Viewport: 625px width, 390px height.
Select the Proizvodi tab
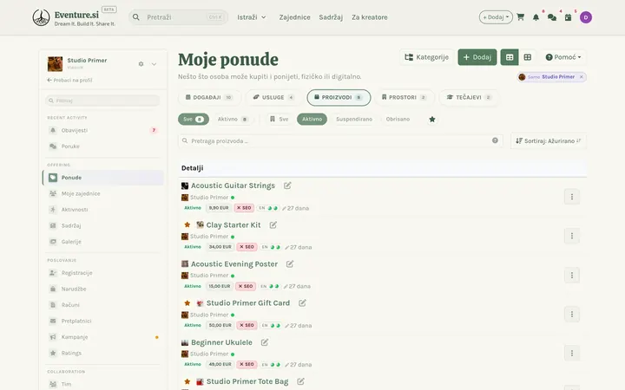tap(339, 97)
